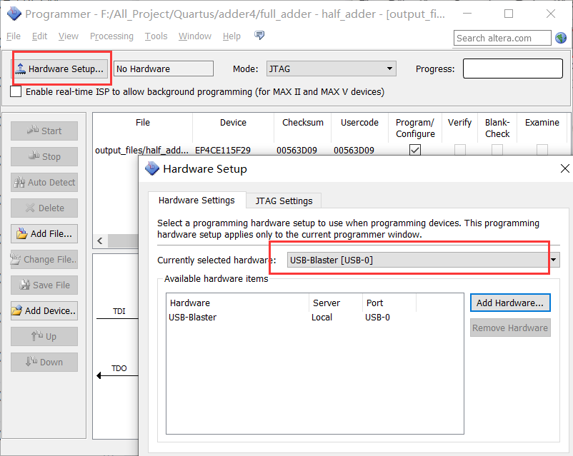Click the Port column header
Screen dimensions: 573x456
tap(389, 303)
